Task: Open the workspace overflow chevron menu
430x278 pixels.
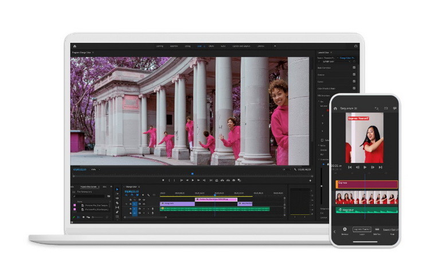Action: 275,46
